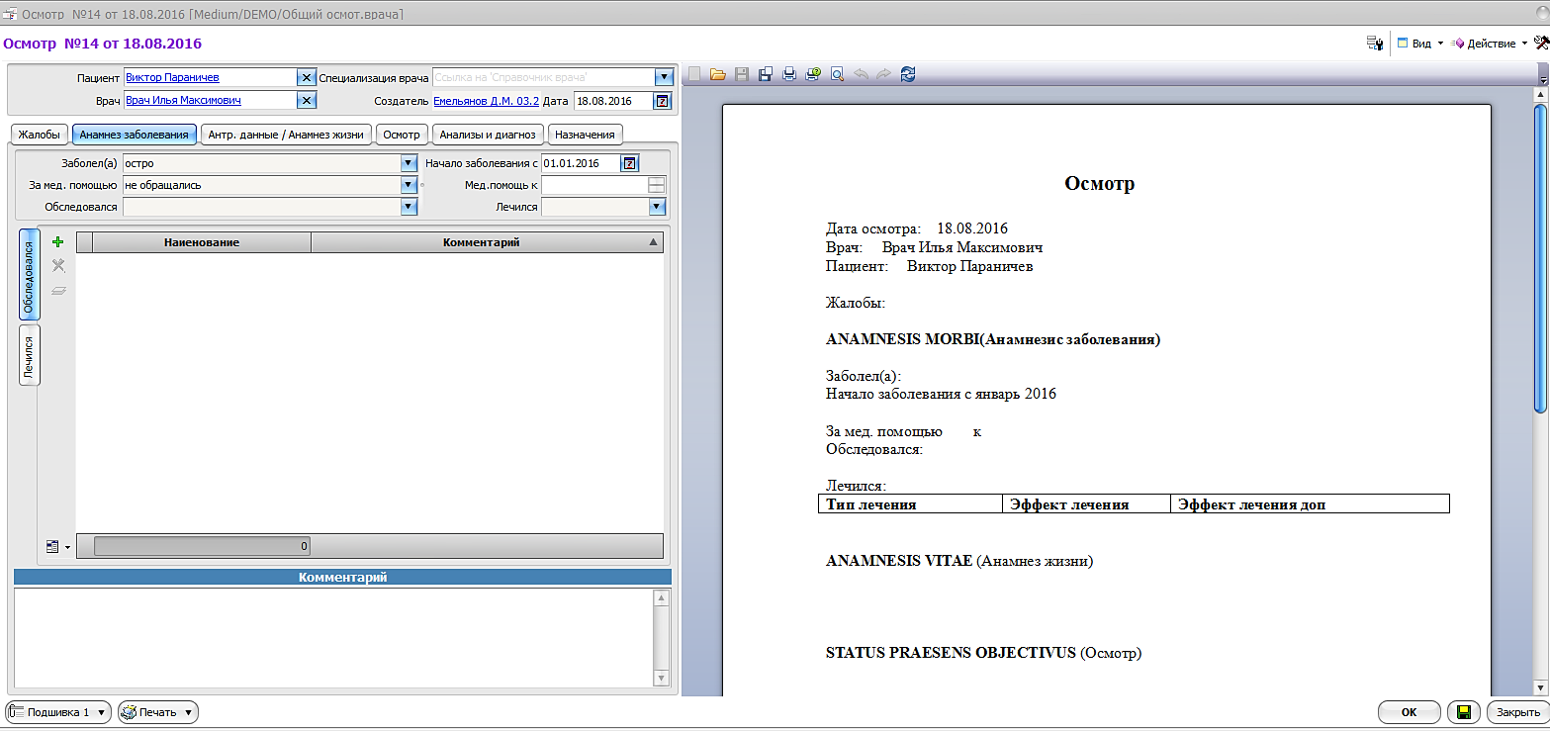
Task: Select the vertical Лечился side tab
Action: (30, 356)
